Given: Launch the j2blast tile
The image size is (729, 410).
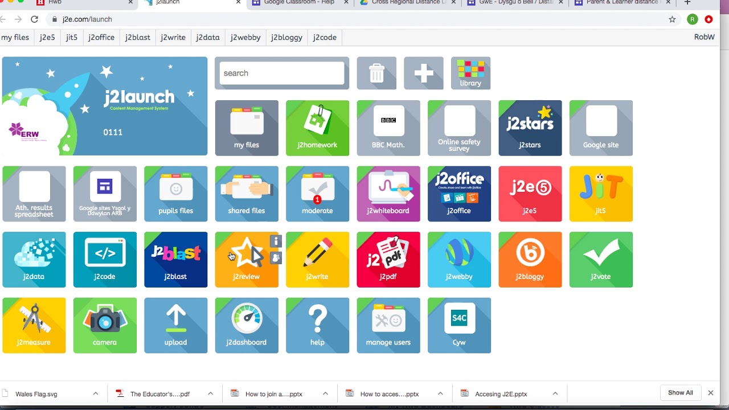Looking at the screenshot, I should [x=175, y=260].
